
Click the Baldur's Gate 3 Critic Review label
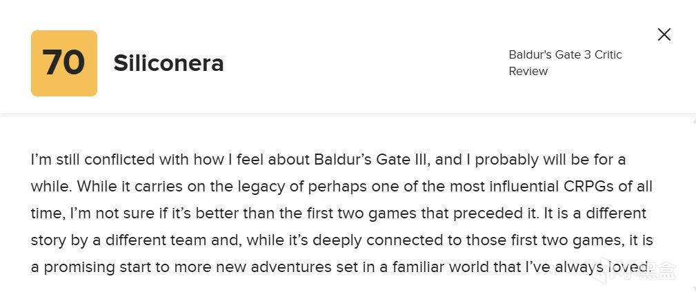pos(565,63)
